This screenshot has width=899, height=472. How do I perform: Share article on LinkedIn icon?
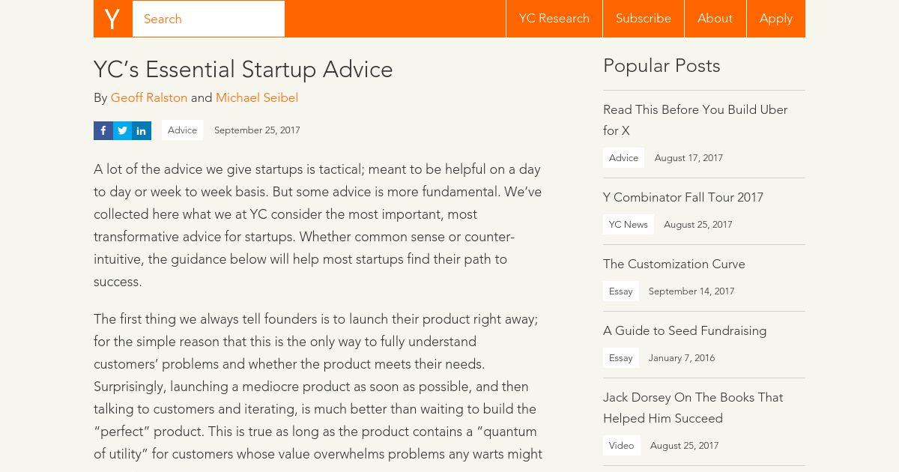[x=142, y=130]
